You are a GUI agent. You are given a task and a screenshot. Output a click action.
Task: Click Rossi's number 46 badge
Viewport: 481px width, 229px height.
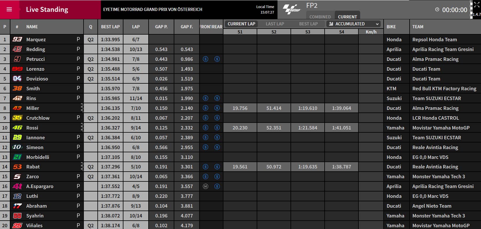17,127
